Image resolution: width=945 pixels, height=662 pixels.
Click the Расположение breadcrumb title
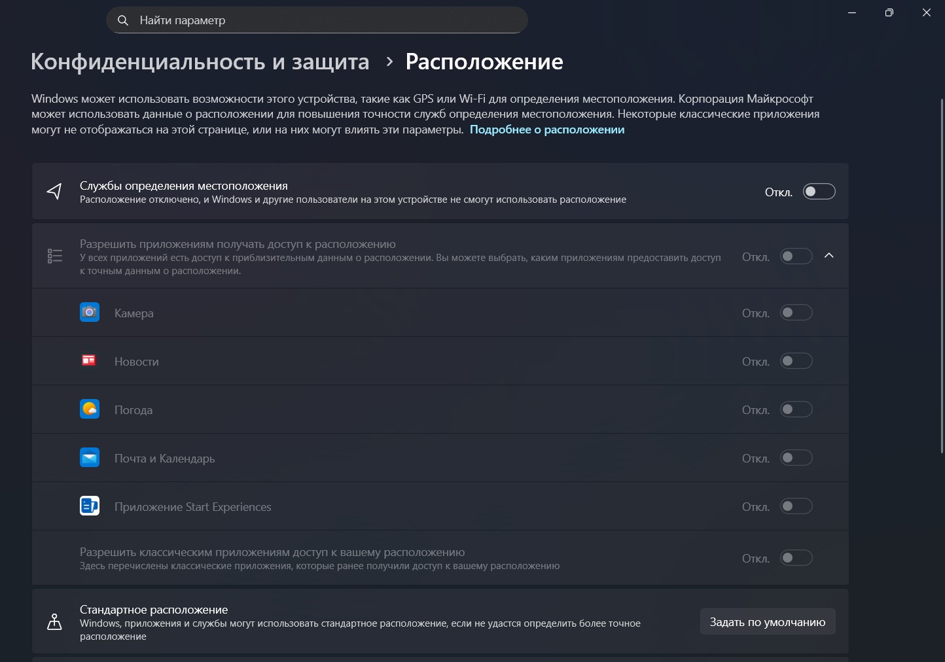coord(484,61)
